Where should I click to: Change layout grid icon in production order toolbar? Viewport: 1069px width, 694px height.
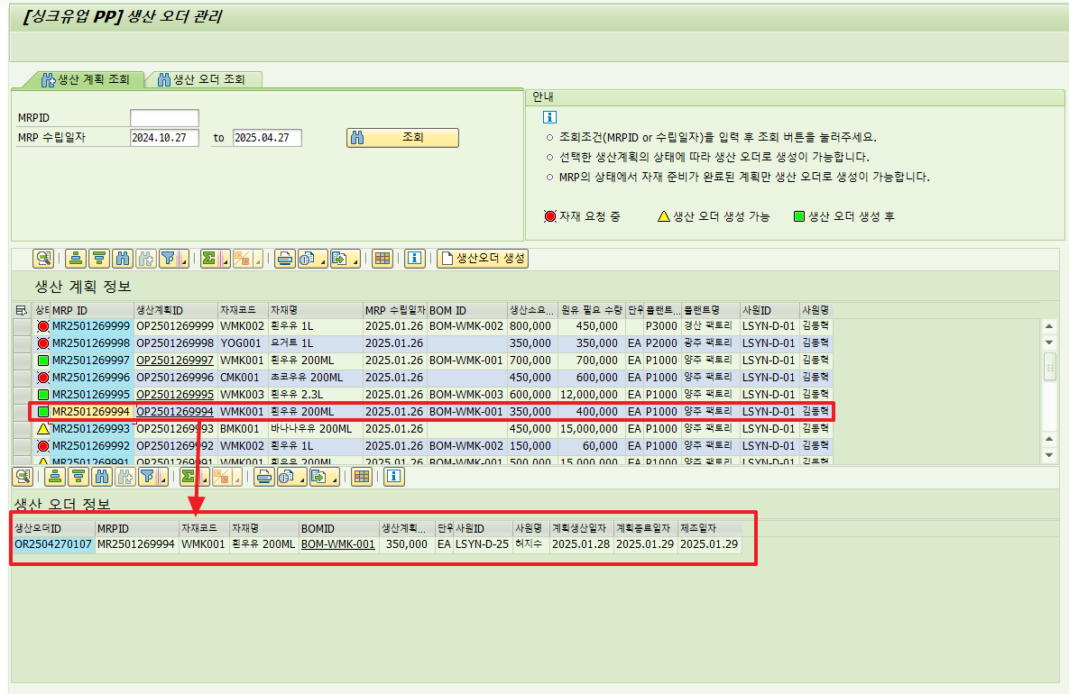[x=362, y=477]
